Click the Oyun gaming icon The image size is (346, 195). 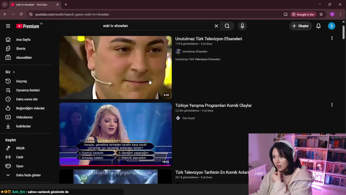[x=8, y=166]
